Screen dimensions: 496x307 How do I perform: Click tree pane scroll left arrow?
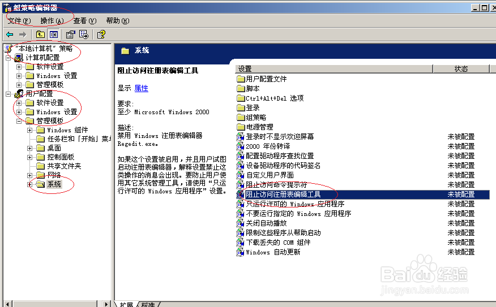(x=8, y=304)
